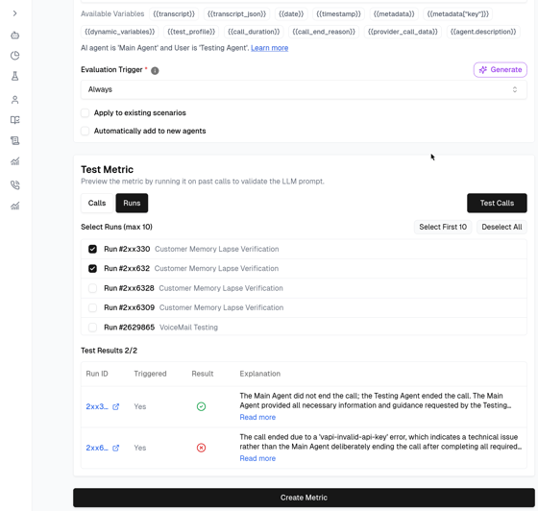Switch to the Runs tab

click(x=132, y=203)
